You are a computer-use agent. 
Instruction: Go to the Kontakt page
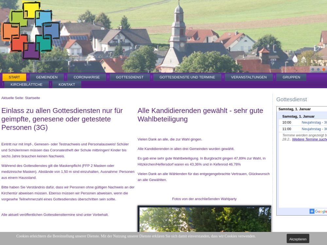pyautogui.click(x=67, y=85)
